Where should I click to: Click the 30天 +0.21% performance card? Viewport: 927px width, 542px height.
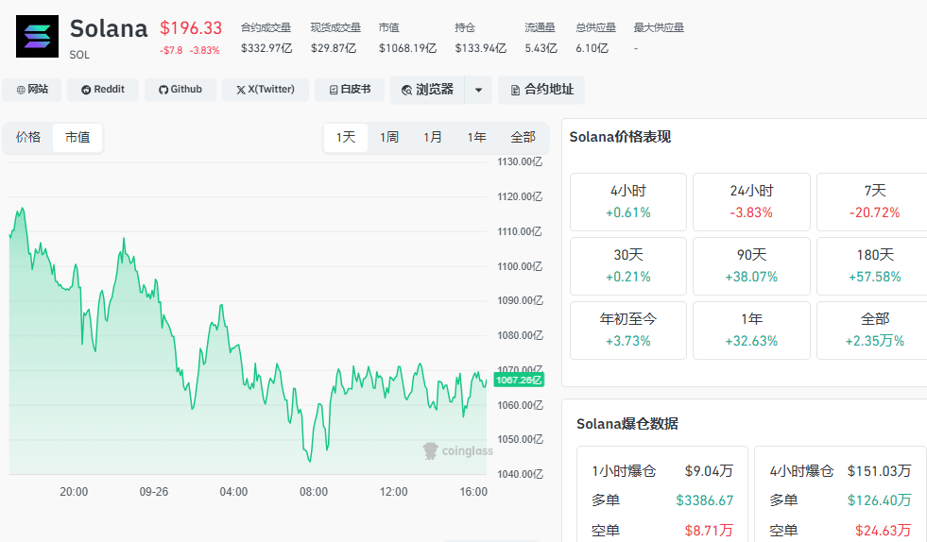tap(627, 266)
